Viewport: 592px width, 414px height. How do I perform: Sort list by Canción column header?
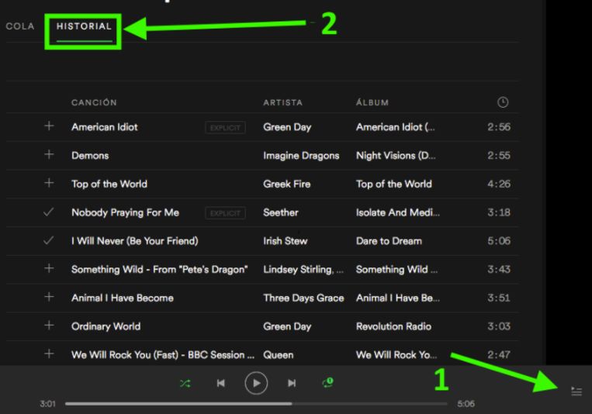[94, 102]
